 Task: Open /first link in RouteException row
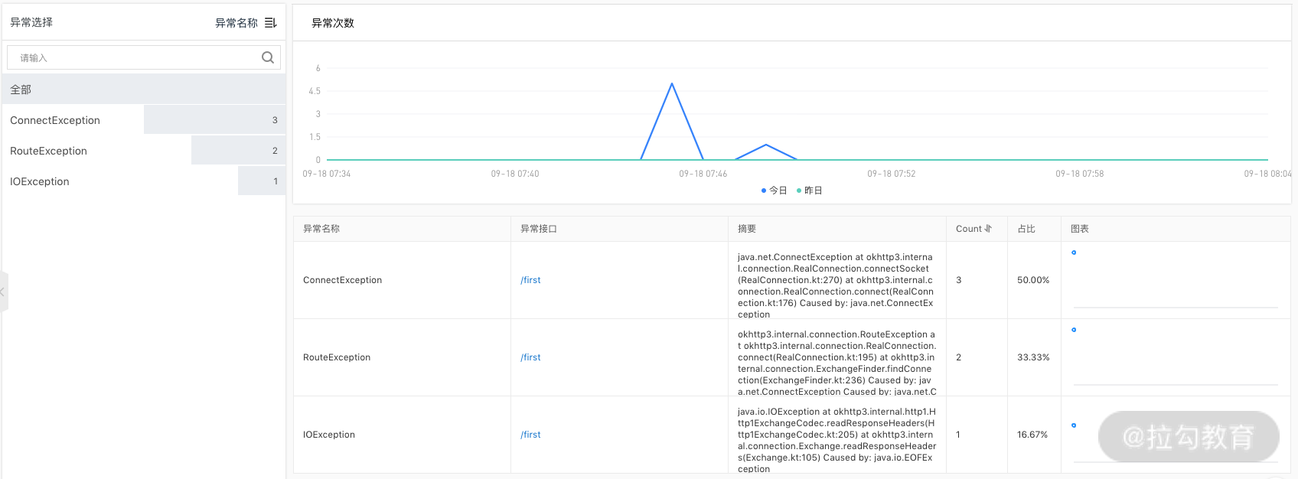click(x=530, y=357)
